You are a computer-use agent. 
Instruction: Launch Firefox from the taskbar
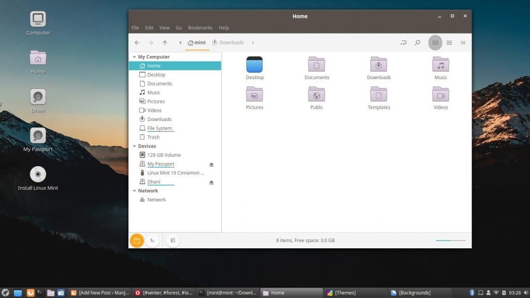coord(31,292)
